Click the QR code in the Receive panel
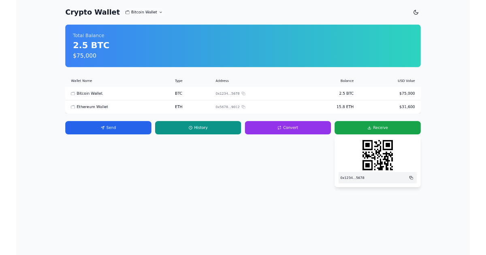 [377, 155]
